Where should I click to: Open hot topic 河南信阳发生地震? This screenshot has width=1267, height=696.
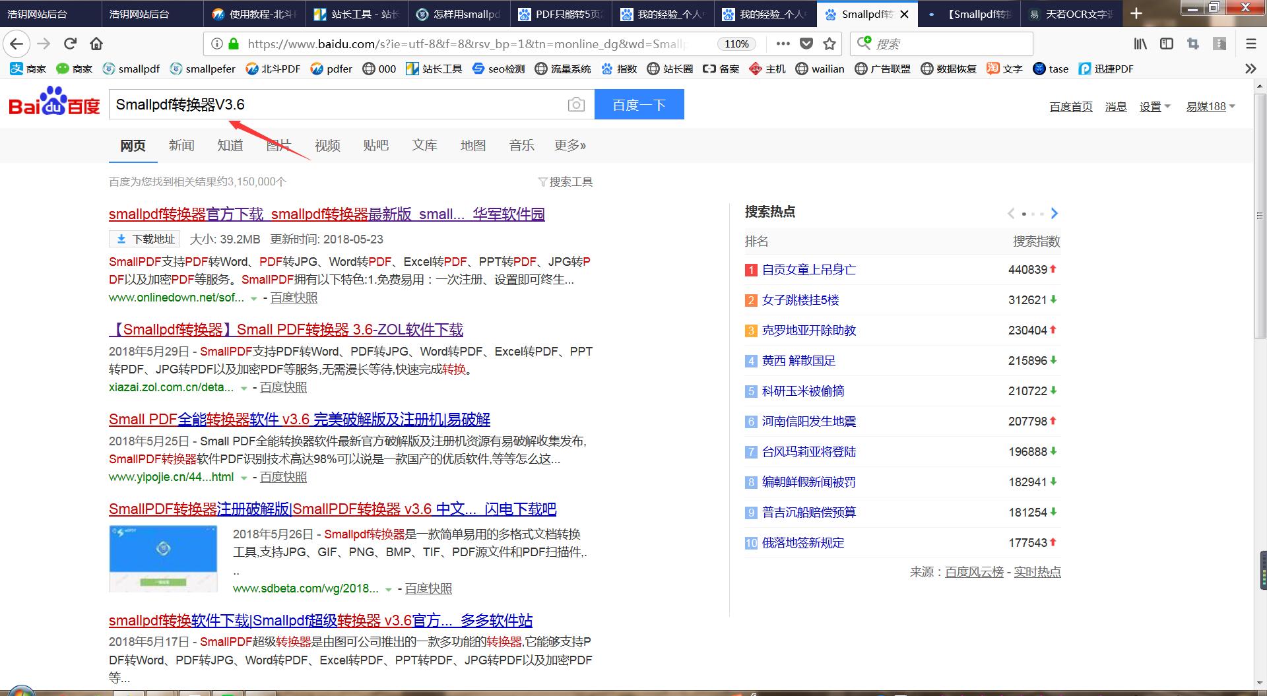coord(809,422)
